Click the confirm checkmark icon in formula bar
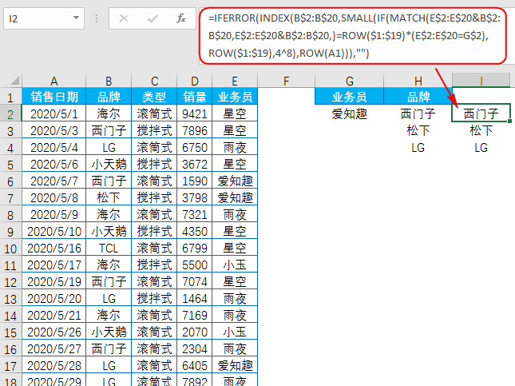The height and width of the screenshot is (386, 515). (x=153, y=18)
